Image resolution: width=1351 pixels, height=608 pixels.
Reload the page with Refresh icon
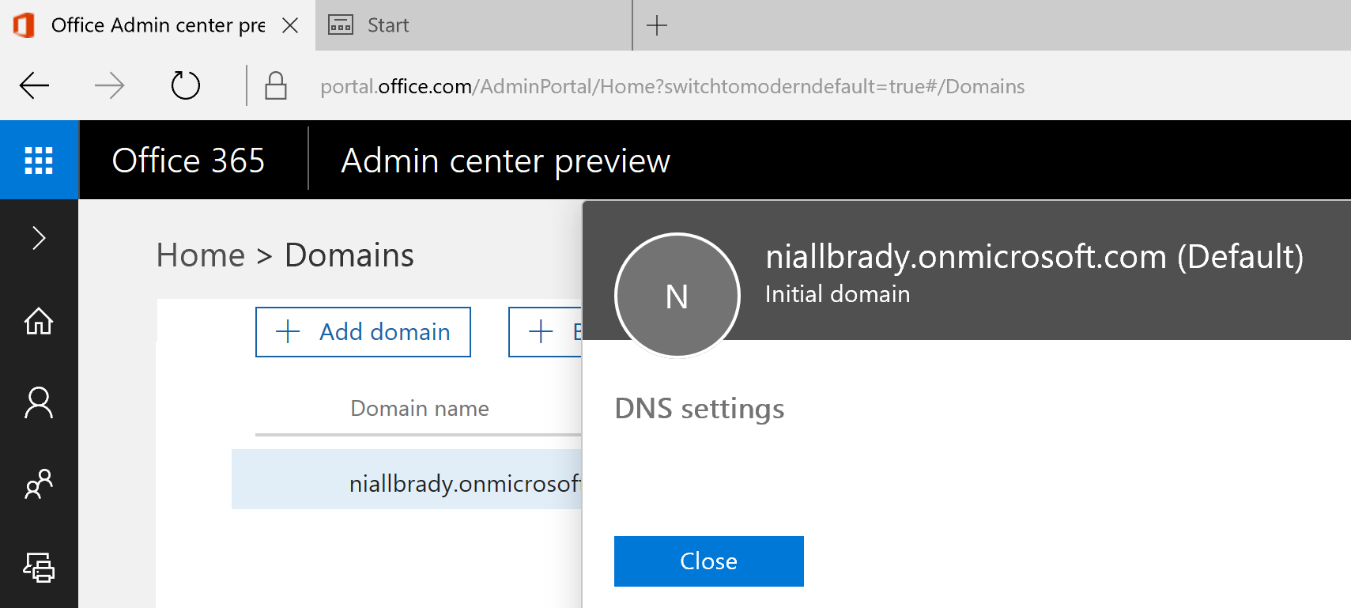click(186, 85)
